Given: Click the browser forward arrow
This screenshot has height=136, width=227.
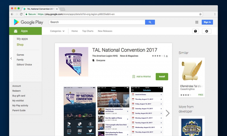Looking at the screenshot, I should (17, 14).
